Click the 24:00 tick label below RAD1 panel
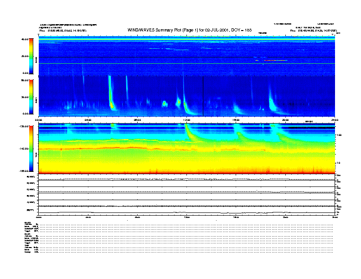Screen dimensions: 361x279 [x=335, y=120]
